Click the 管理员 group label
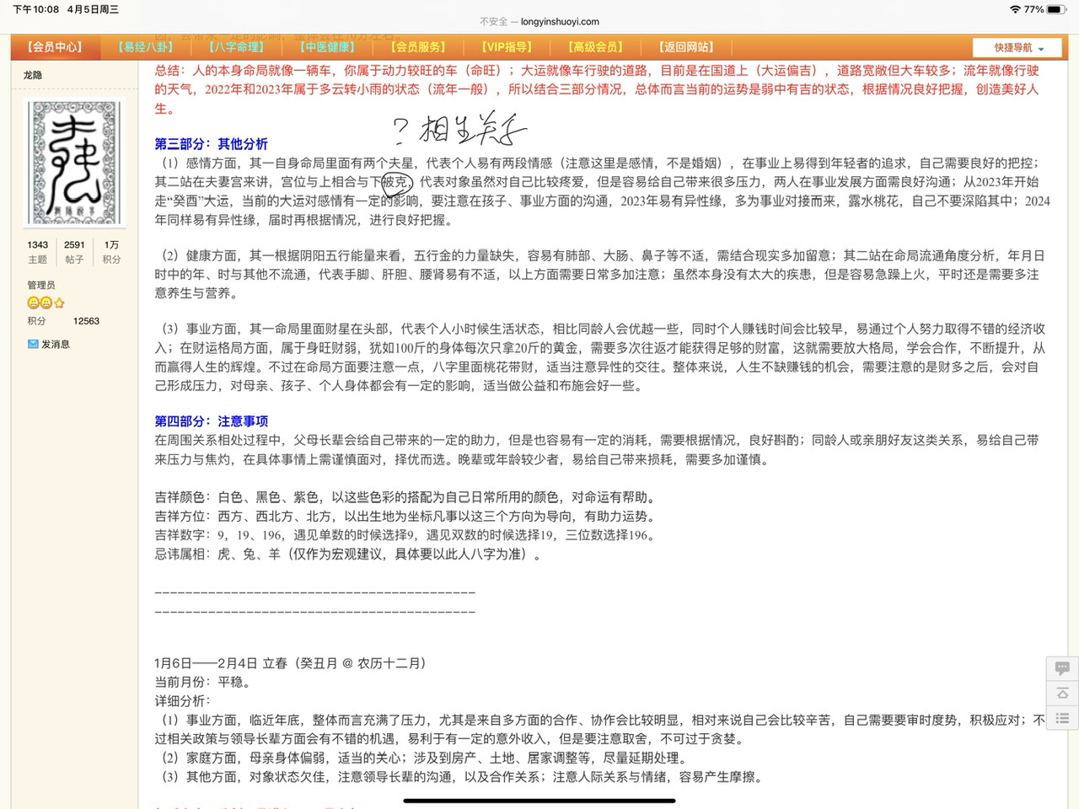Image resolution: width=1079 pixels, height=809 pixels. click(x=41, y=285)
